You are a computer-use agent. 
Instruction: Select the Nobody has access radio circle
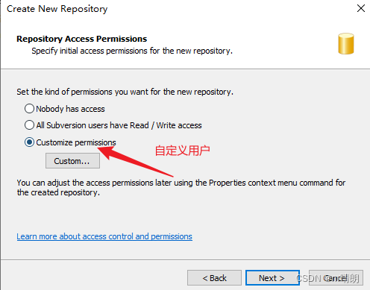click(29, 109)
